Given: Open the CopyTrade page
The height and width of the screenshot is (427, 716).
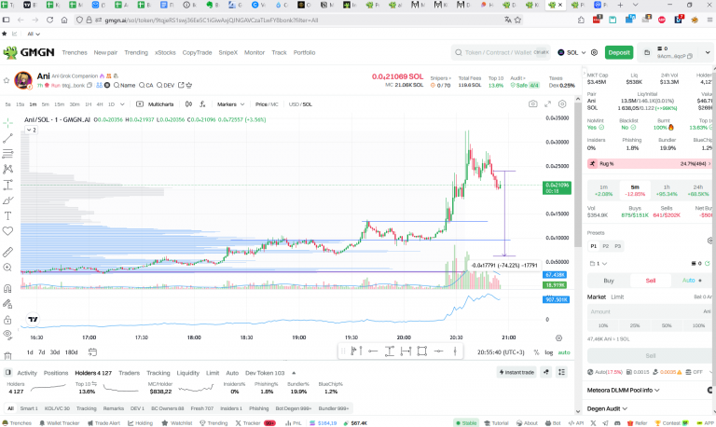Looking at the screenshot, I should point(197,52).
